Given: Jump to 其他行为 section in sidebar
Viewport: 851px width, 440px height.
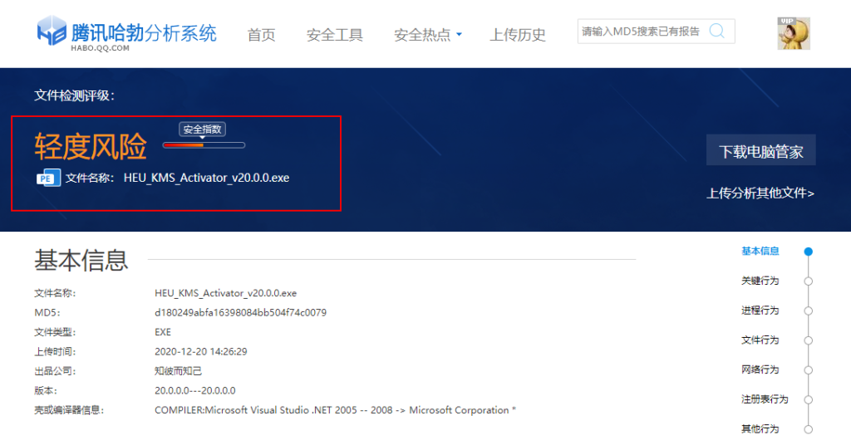Looking at the screenshot, I should [760, 428].
